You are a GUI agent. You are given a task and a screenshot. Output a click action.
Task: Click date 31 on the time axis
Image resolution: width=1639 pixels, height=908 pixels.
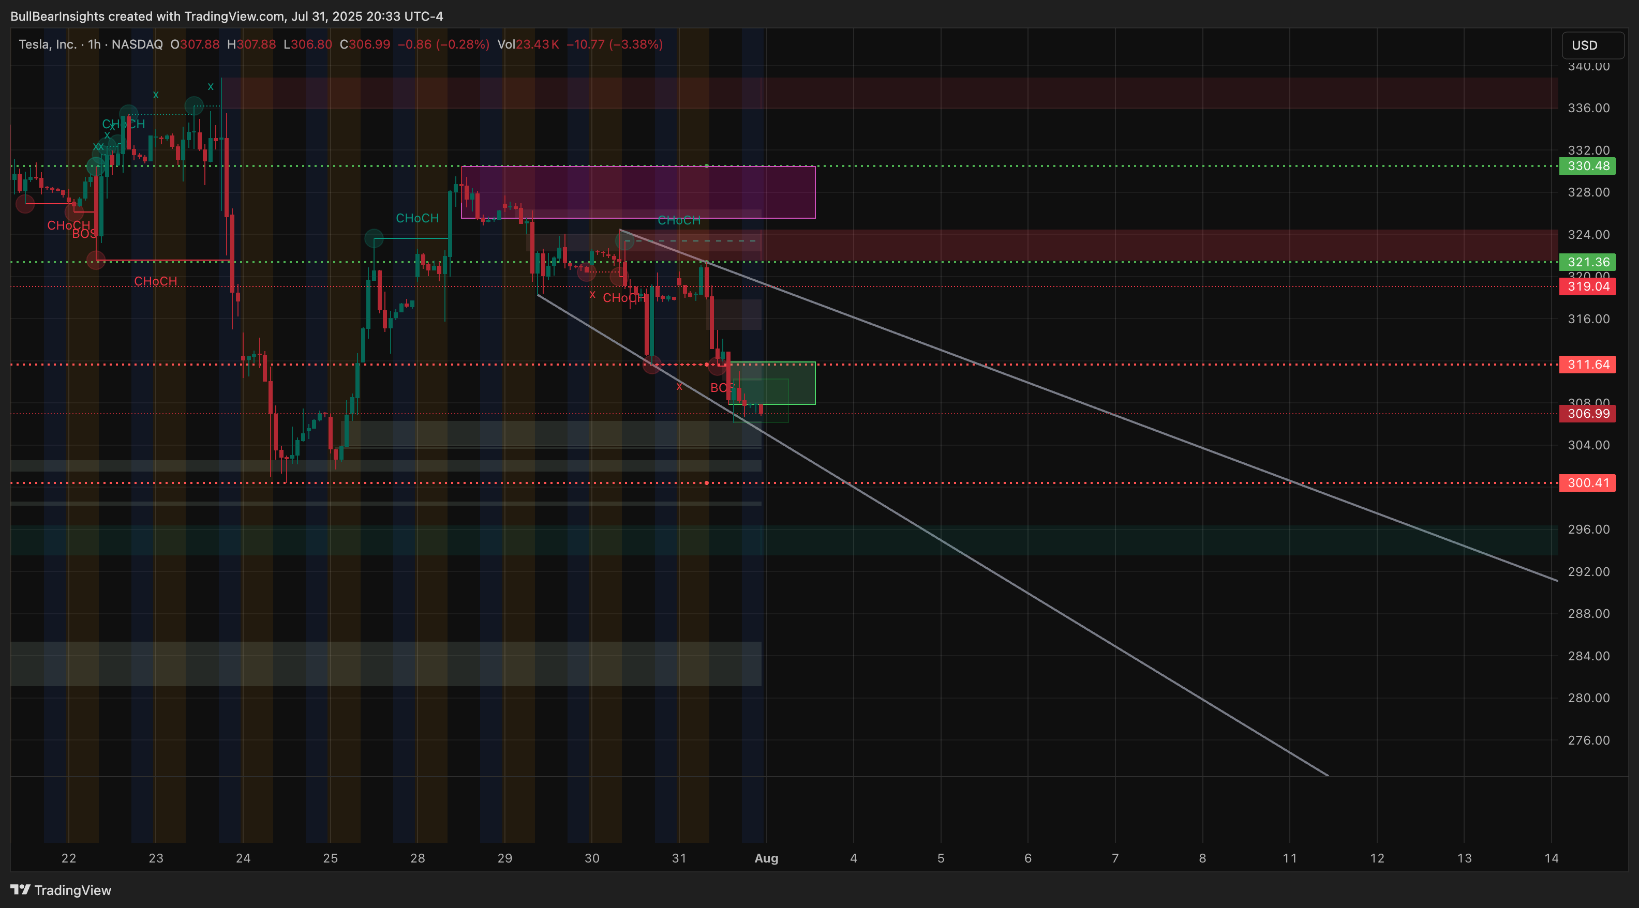[679, 858]
